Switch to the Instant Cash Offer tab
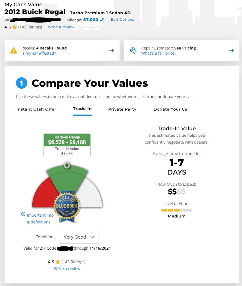Image resolution: width=242 pixels, height=286 pixels. tap(36, 109)
